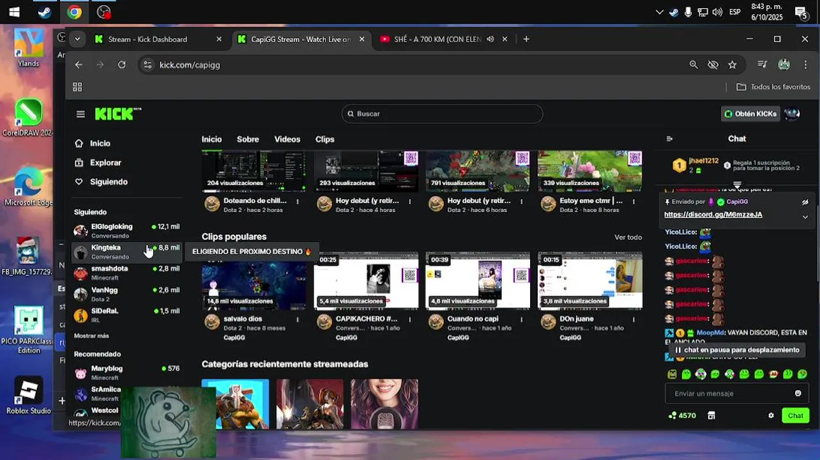
Task: Open Chrome media controls icon
Action: click(x=762, y=65)
